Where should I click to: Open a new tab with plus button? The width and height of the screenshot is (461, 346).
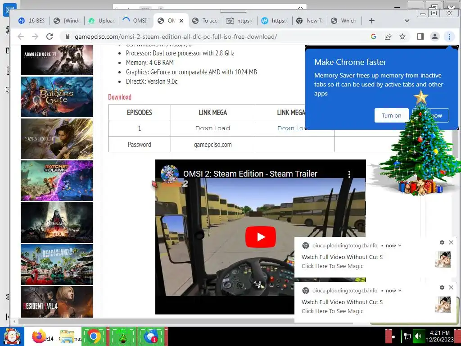pyautogui.click(x=371, y=21)
